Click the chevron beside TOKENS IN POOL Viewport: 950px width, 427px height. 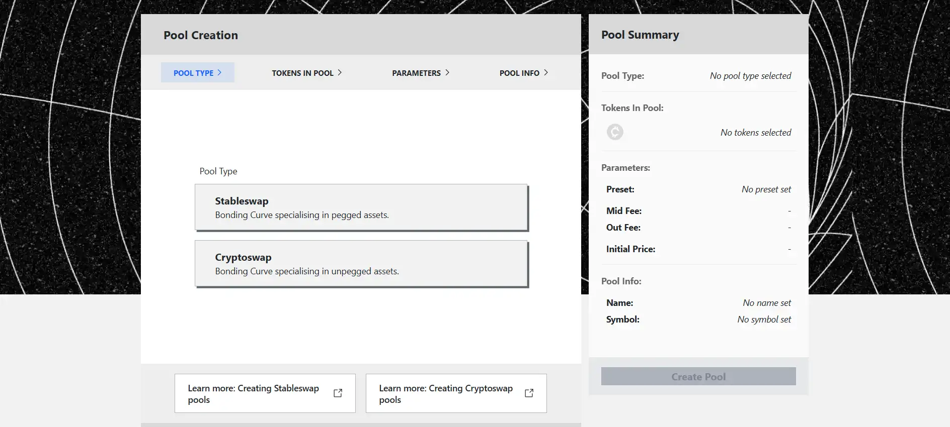tap(340, 73)
